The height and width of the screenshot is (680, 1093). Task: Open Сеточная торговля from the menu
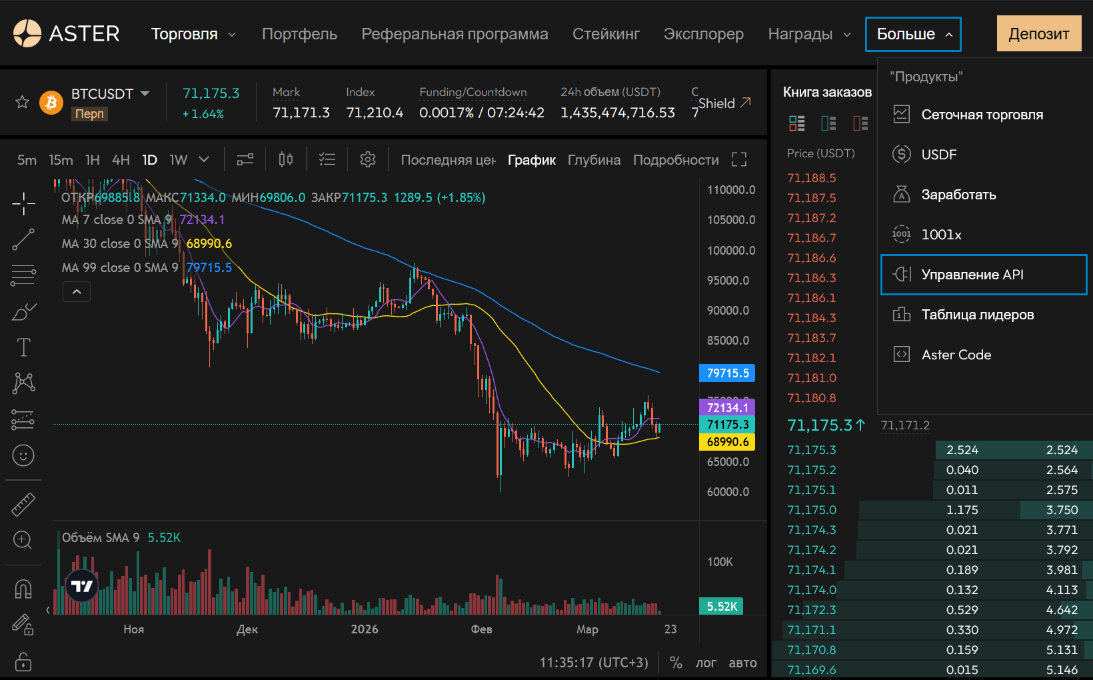coord(984,115)
